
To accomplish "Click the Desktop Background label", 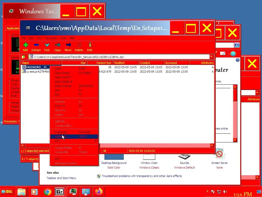I will coord(114,163).
